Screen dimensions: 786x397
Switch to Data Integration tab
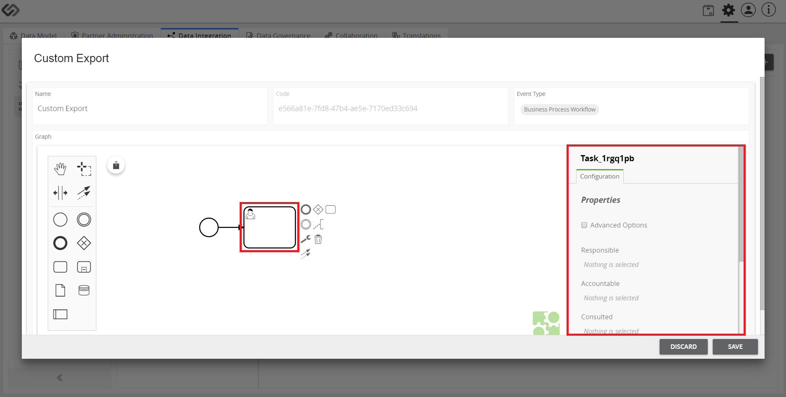pyautogui.click(x=200, y=35)
